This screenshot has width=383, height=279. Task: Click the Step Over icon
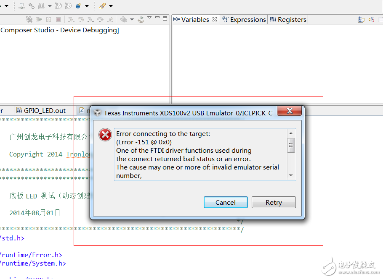[81, 19]
